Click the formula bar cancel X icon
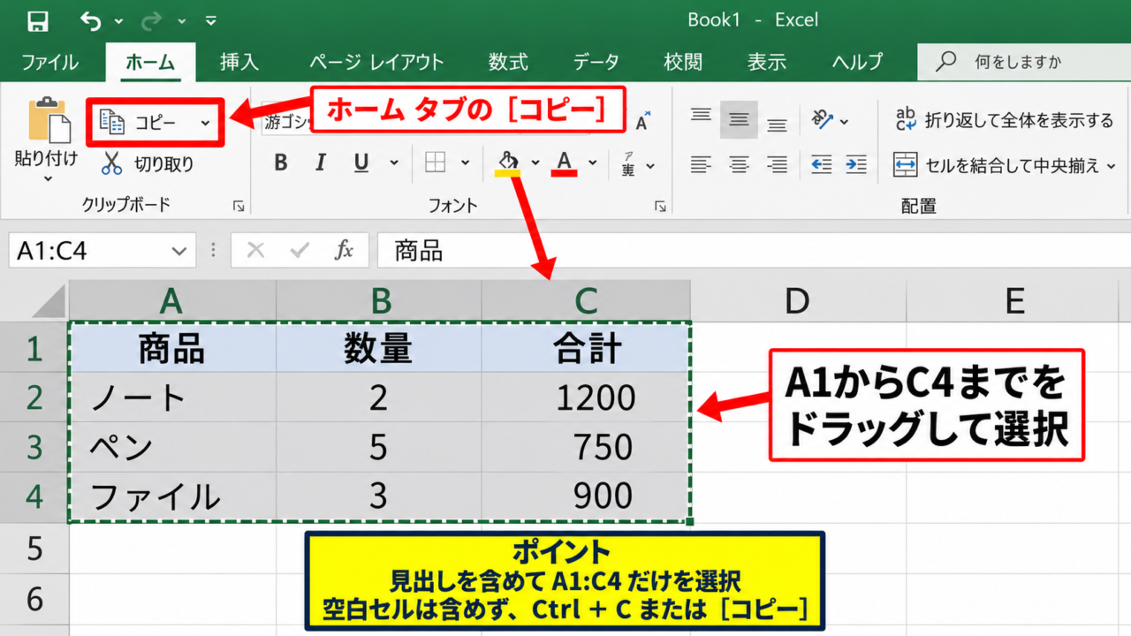 [x=256, y=251]
